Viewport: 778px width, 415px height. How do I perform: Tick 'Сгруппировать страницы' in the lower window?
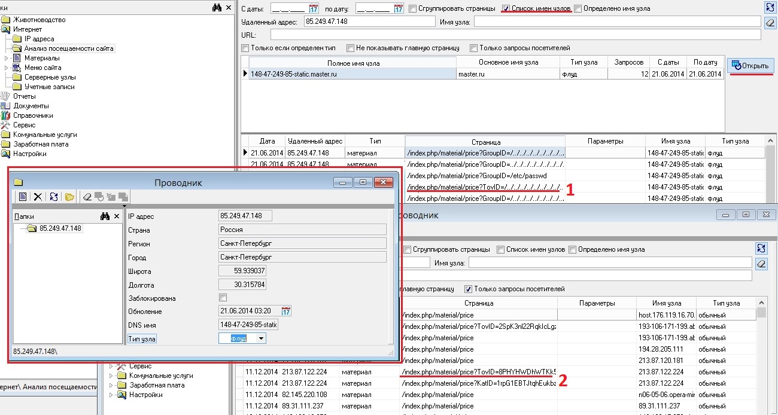point(408,249)
